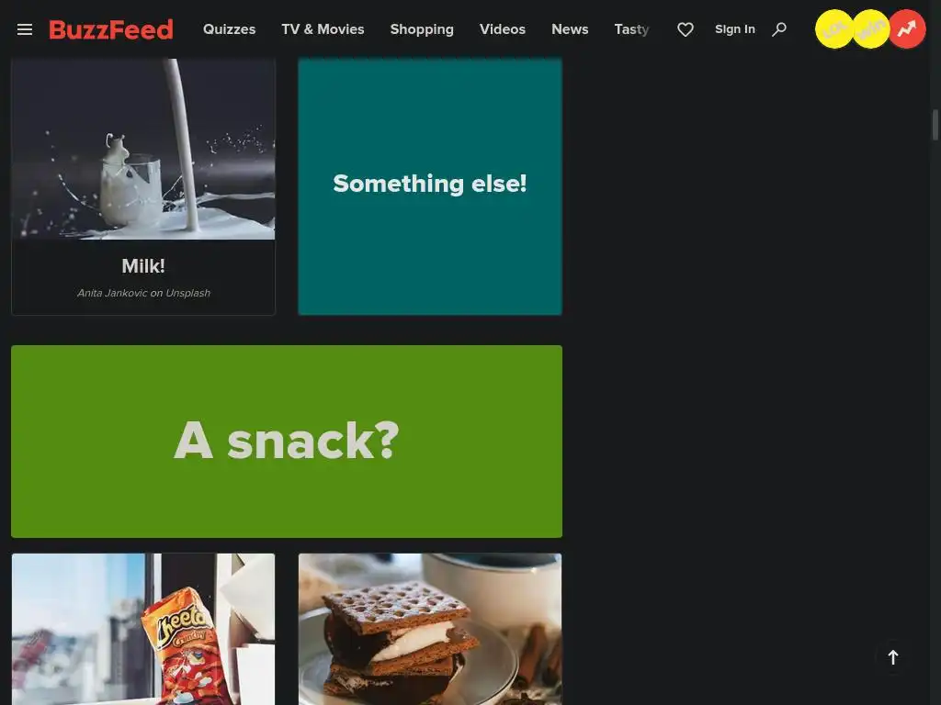Open the News section

click(570, 29)
